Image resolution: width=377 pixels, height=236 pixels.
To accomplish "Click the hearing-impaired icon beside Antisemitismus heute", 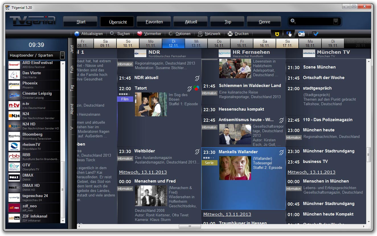I will [x=282, y=121].
